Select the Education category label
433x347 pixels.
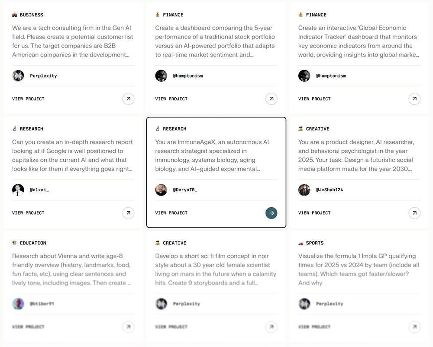[x=33, y=243]
